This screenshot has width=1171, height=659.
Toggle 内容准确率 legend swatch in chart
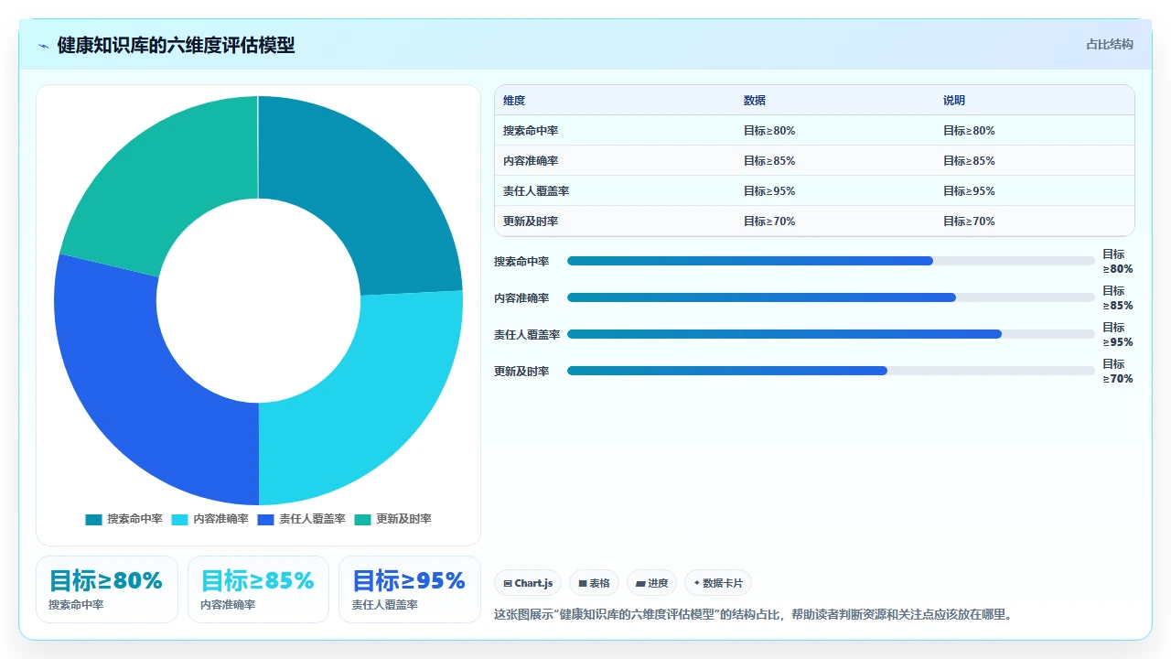pos(179,519)
